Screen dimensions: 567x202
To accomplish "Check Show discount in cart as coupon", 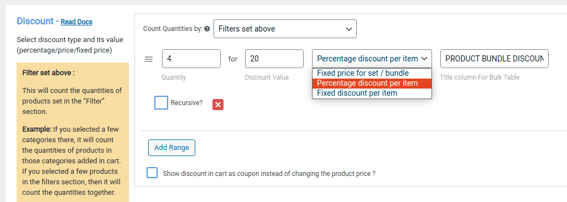I will [152, 173].
